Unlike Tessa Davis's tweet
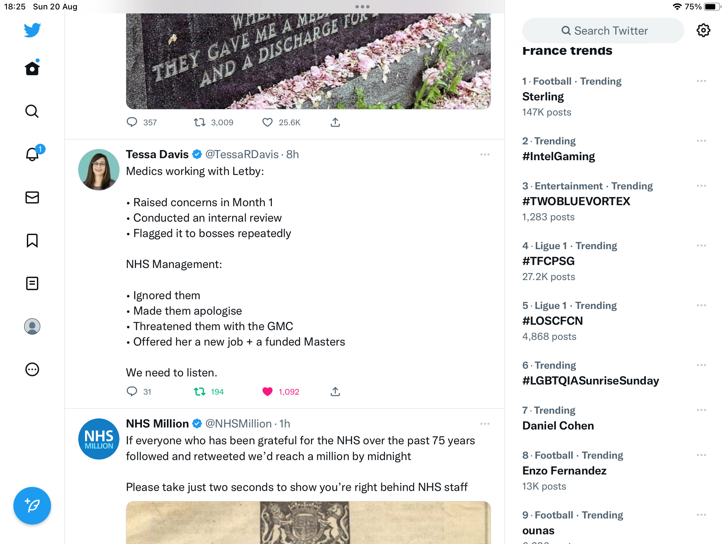 pyautogui.click(x=268, y=392)
